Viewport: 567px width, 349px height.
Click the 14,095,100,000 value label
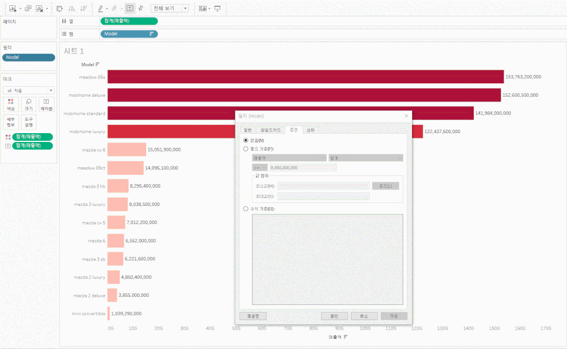coord(161,168)
